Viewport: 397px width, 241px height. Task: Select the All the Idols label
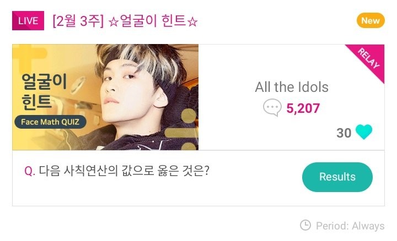pyautogui.click(x=292, y=87)
